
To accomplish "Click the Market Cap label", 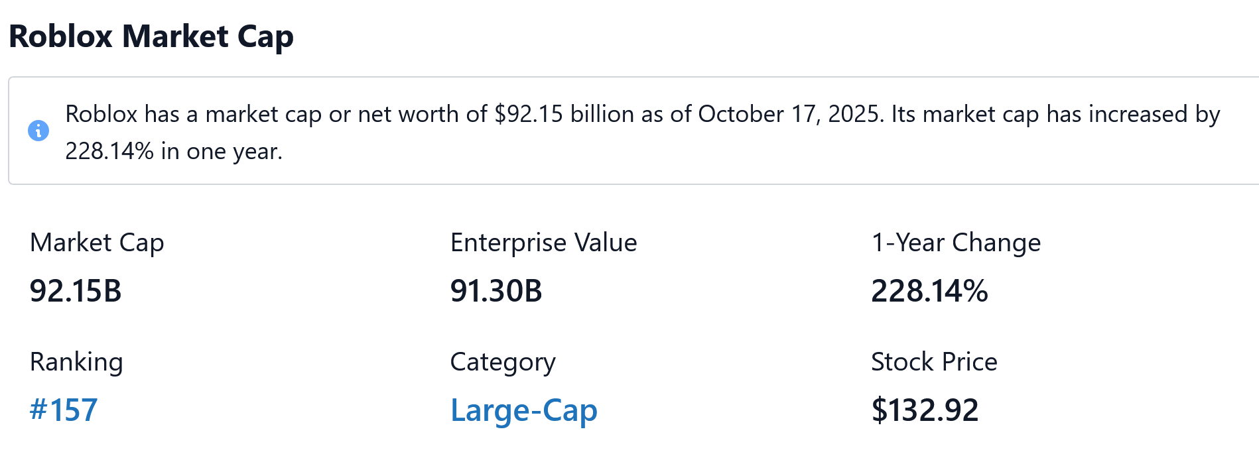I will tap(97, 243).
